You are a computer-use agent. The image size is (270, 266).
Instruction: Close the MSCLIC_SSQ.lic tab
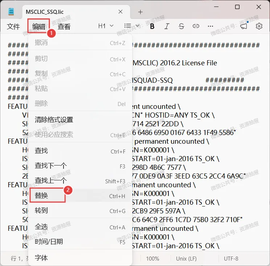(x=120, y=12)
